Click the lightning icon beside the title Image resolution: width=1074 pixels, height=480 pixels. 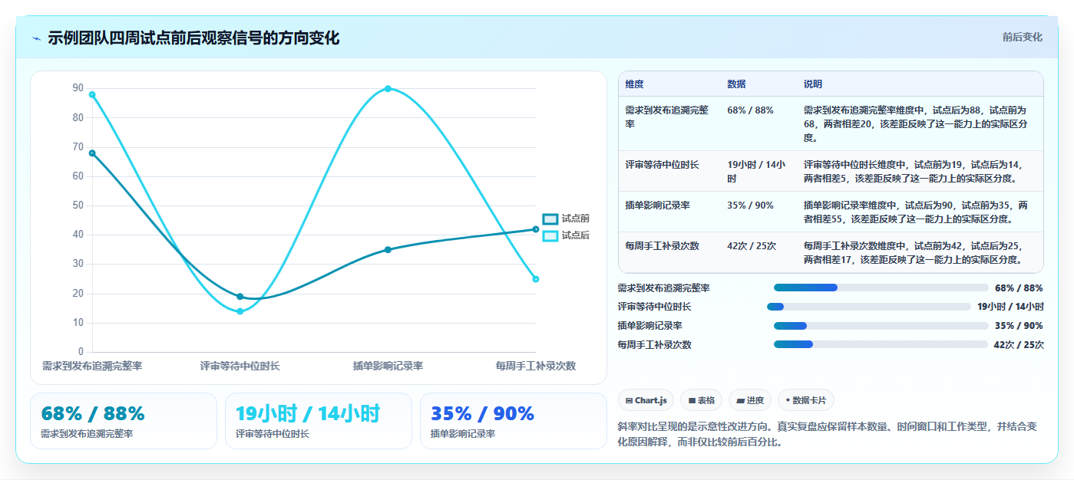click(36, 38)
